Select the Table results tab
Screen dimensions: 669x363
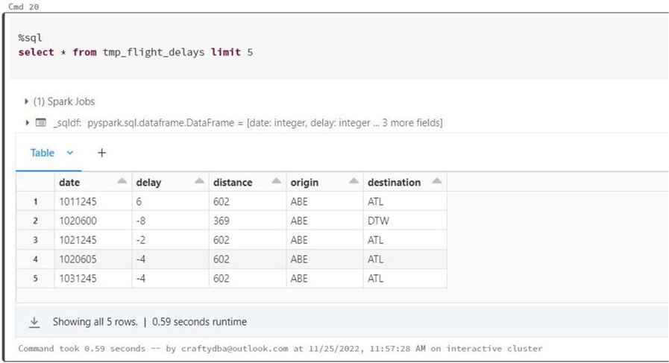pyautogui.click(x=43, y=153)
